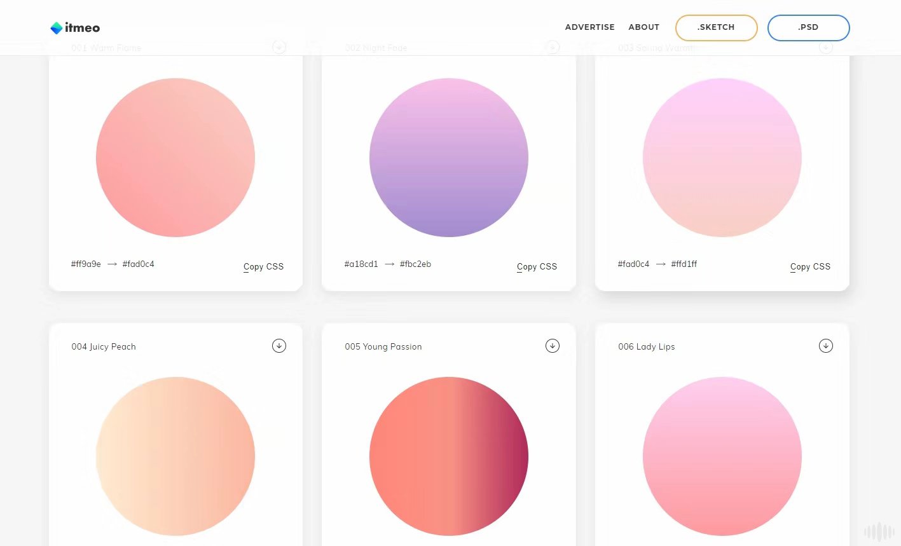Click the Night Fade gradient circle

pos(449,158)
